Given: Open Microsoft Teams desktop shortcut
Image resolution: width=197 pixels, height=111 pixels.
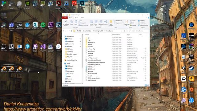Looking at the screenshot, I should coord(12,26).
